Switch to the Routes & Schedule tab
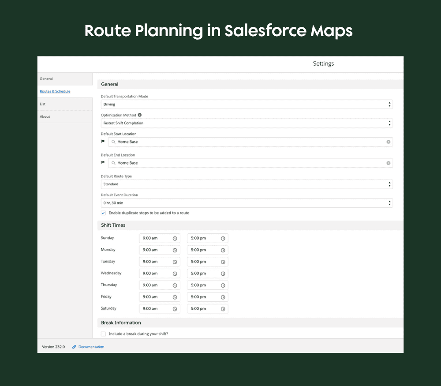 [55, 91]
